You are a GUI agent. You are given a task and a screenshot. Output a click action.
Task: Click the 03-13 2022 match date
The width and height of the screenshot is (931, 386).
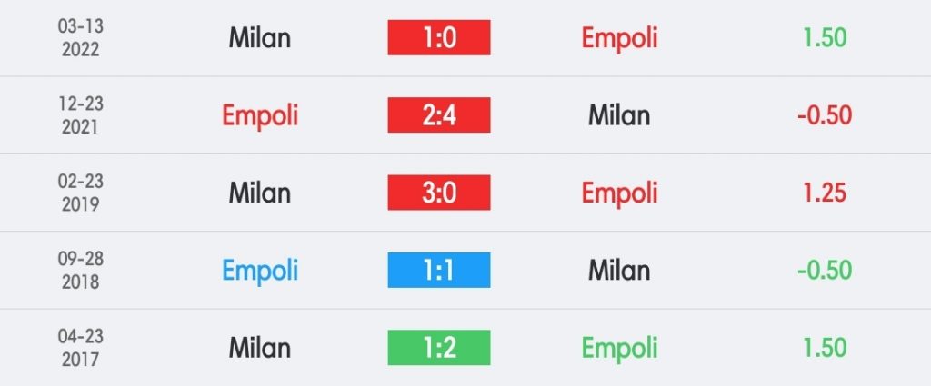pos(80,37)
